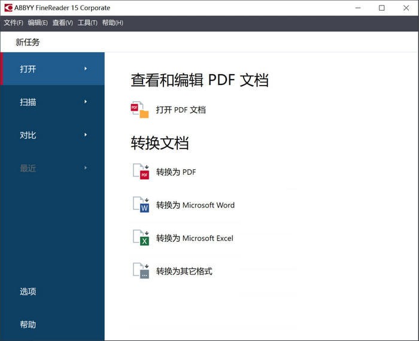Open the 文件(F) menu

[x=13, y=23]
